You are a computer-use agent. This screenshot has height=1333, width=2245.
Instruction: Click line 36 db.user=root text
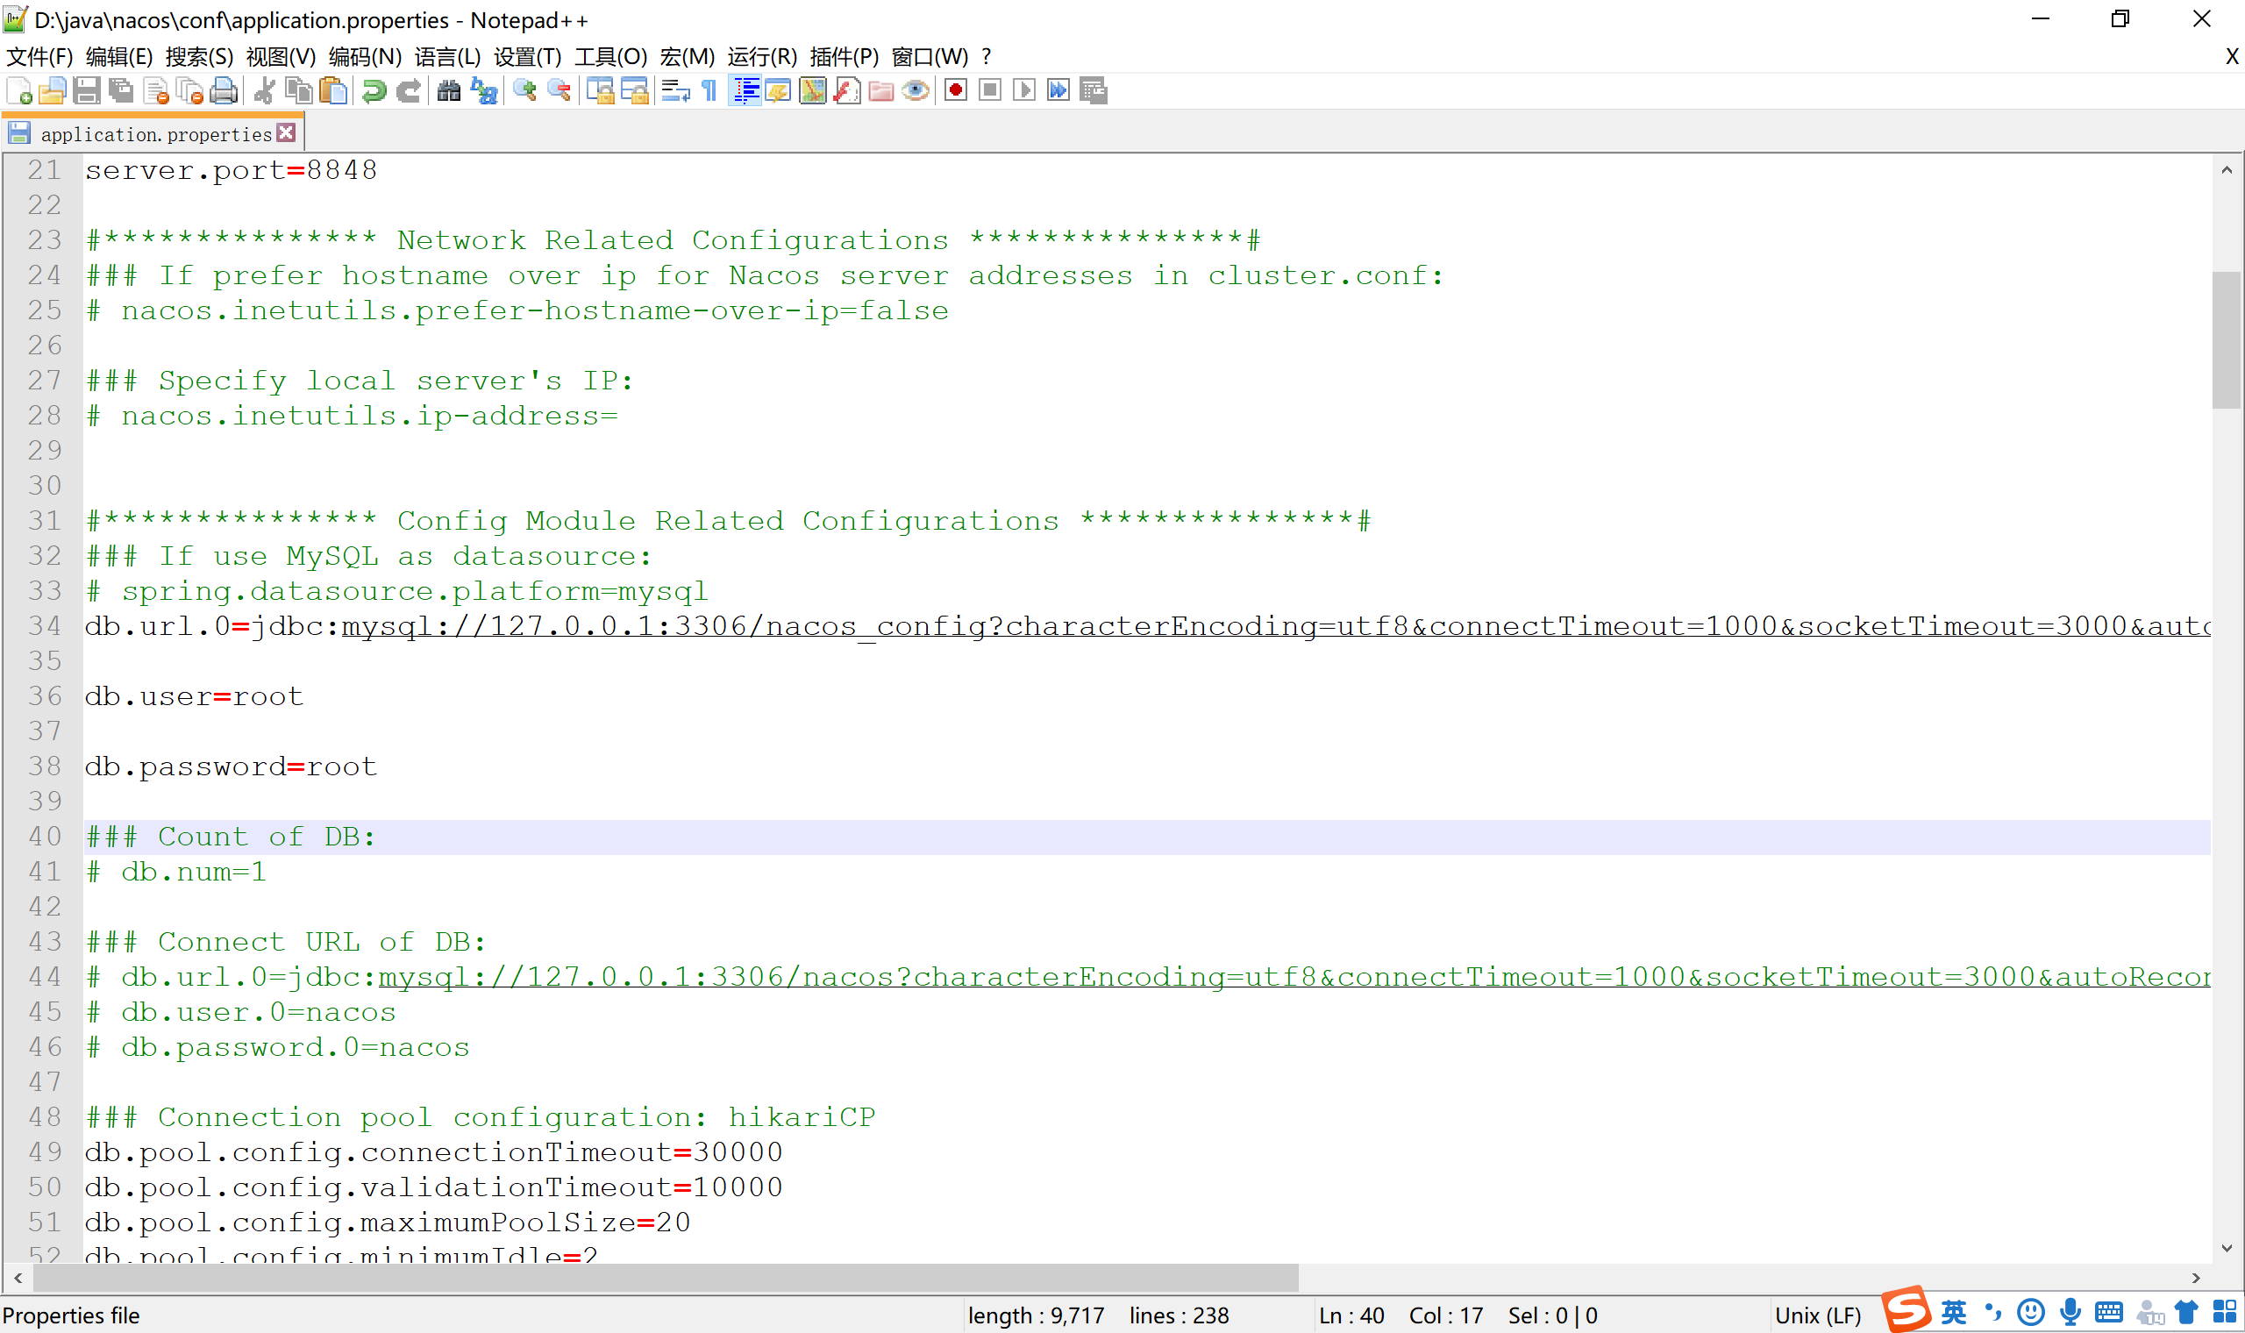[194, 696]
